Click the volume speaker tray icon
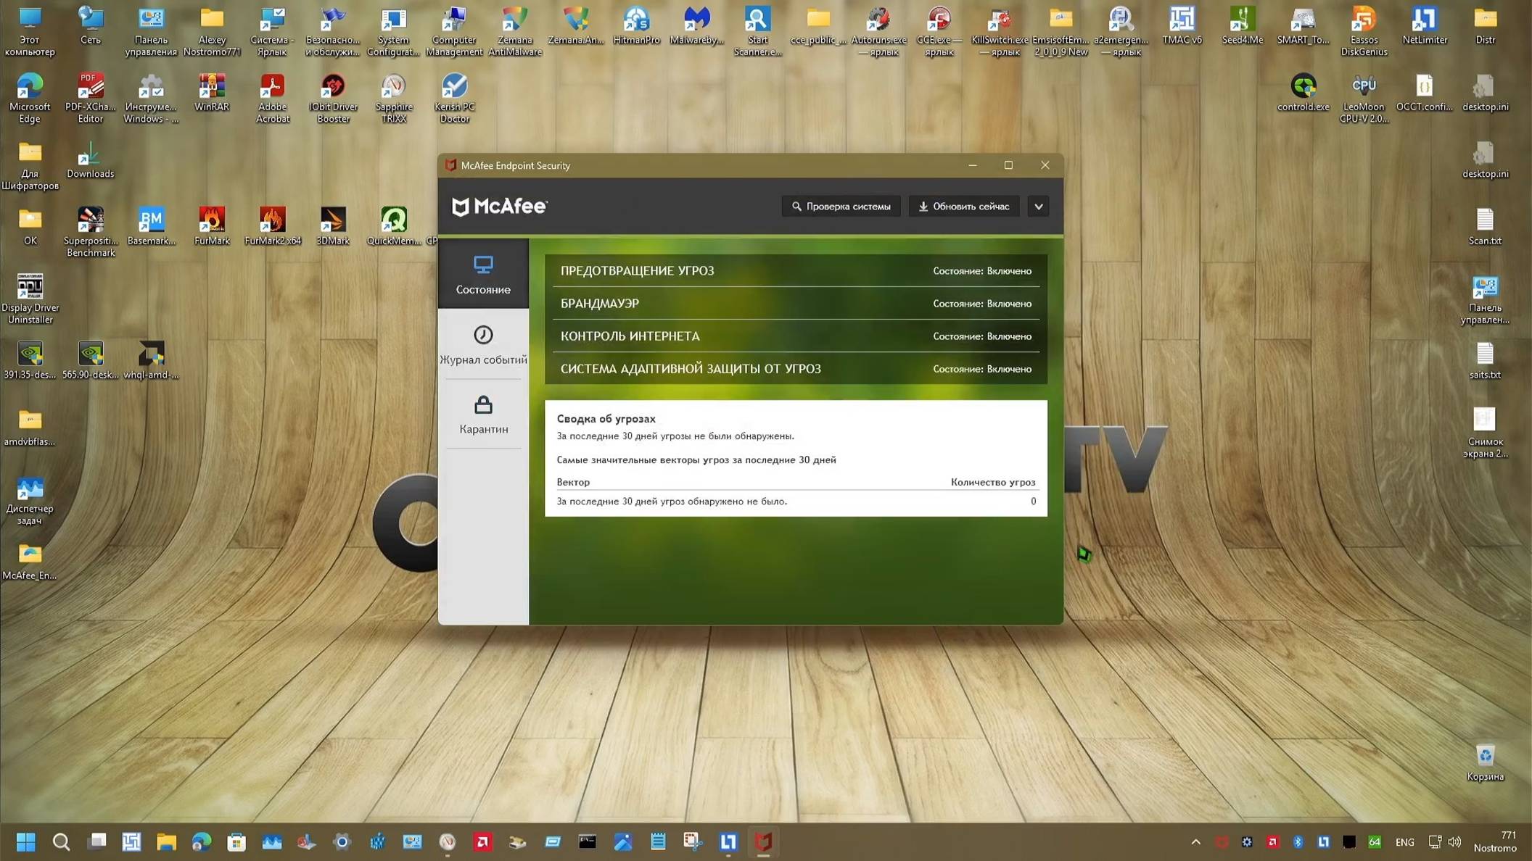The image size is (1532, 861). coord(1454,841)
